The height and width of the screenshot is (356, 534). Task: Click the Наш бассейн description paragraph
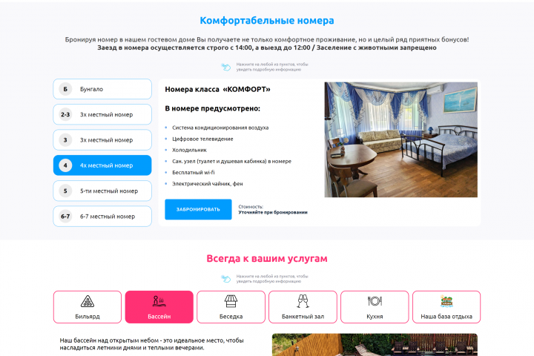[151, 344]
